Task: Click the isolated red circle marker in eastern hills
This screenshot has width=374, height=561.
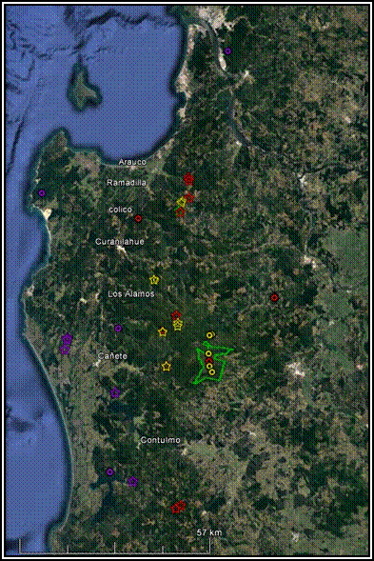Action: point(274,297)
